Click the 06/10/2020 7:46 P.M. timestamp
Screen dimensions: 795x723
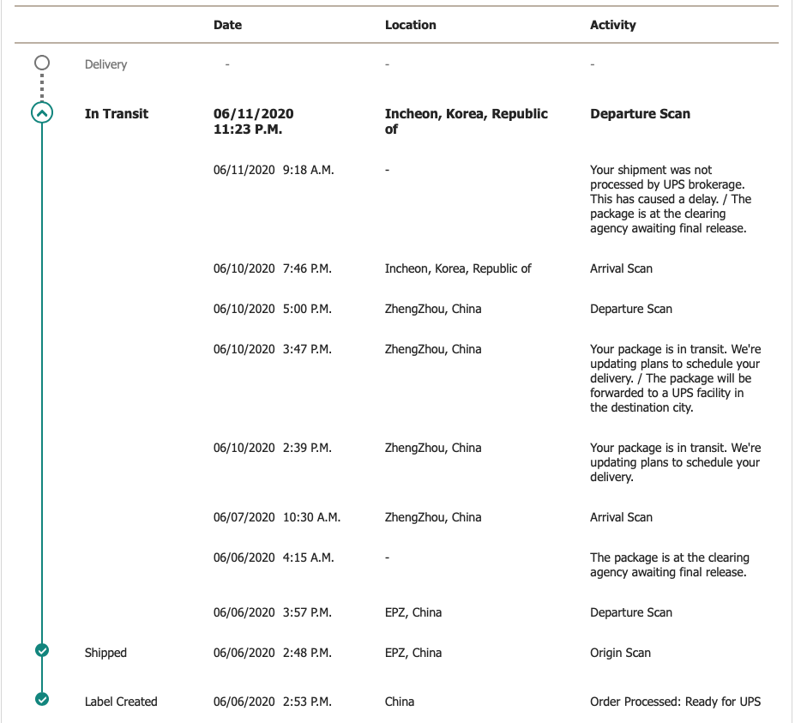coord(272,268)
